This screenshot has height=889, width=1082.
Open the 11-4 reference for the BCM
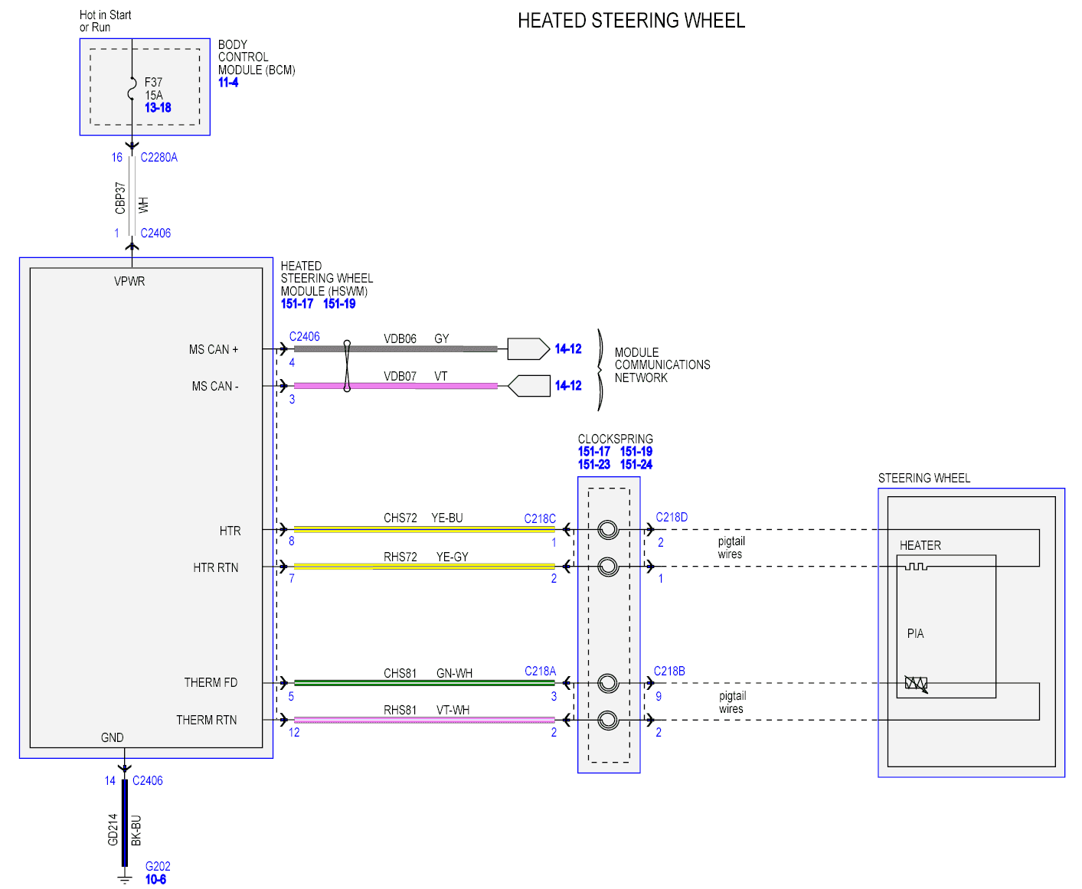(228, 83)
